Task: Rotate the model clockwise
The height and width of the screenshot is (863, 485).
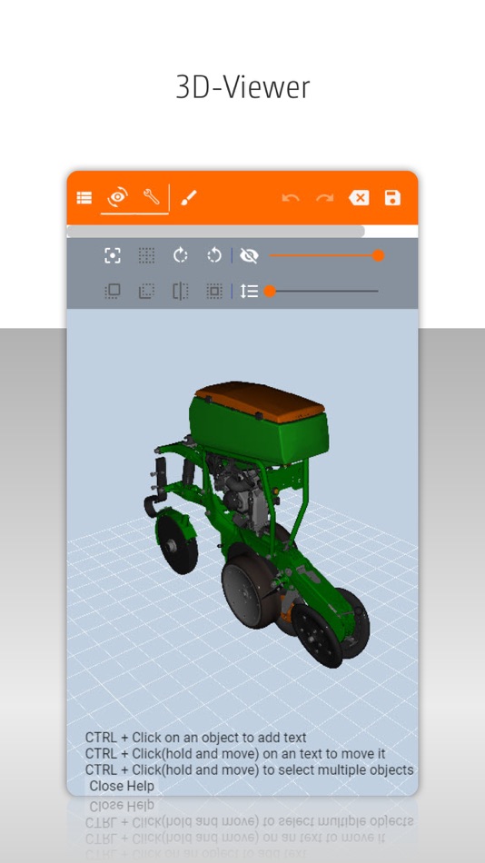Action: (x=181, y=255)
